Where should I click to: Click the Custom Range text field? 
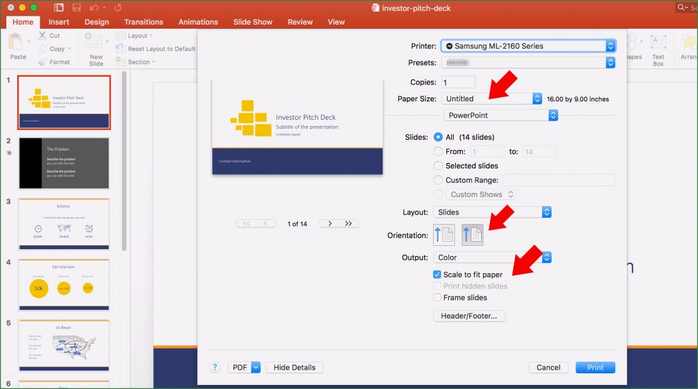click(559, 180)
